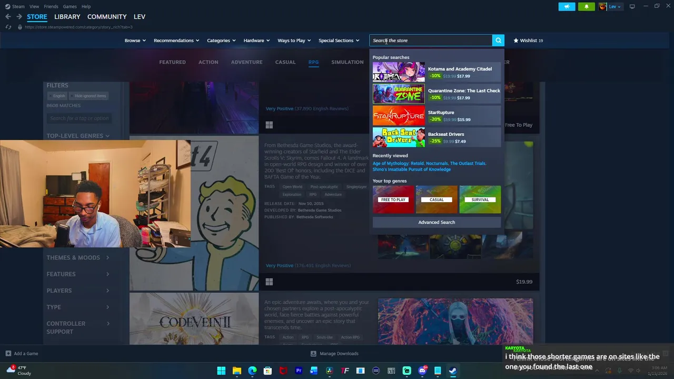The height and width of the screenshot is (379, 674).
Task: Toggle the Hide ignored items filter chip
Action: coord(88,96)
